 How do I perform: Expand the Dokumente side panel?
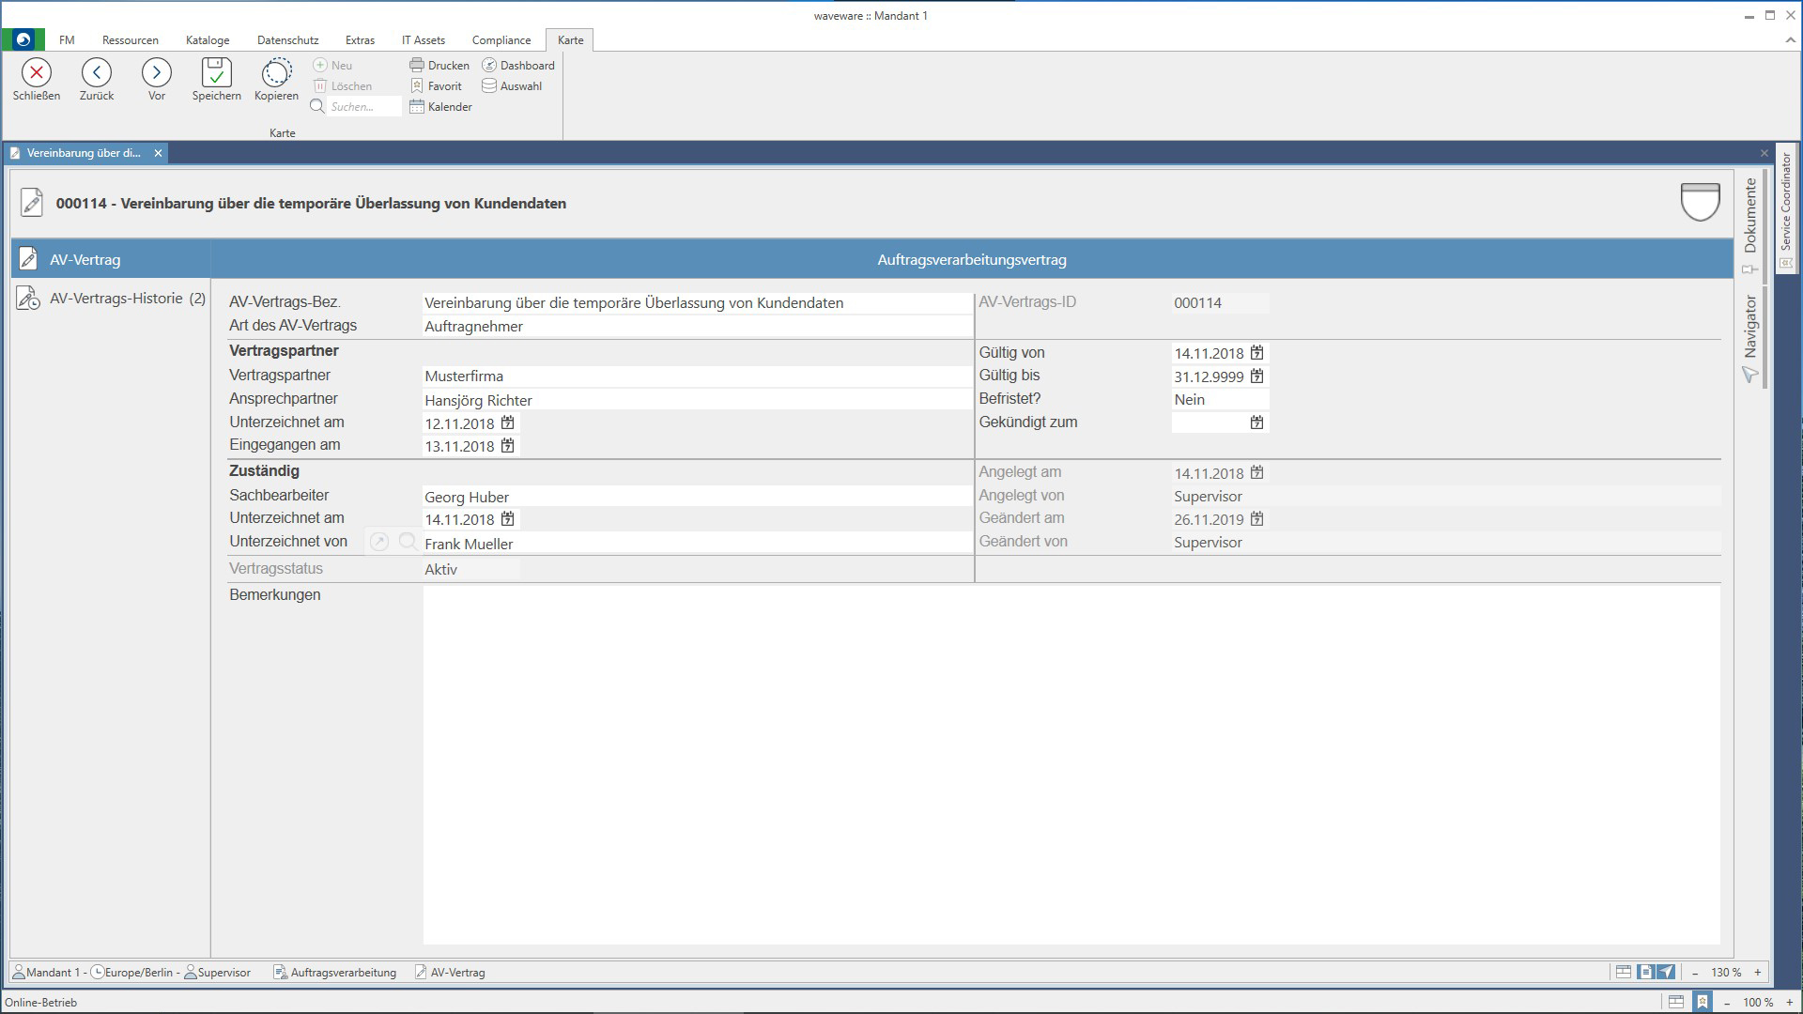tap(1749, 216)
